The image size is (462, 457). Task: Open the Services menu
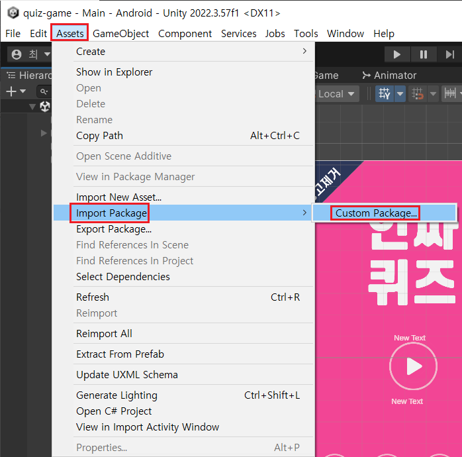239,34
